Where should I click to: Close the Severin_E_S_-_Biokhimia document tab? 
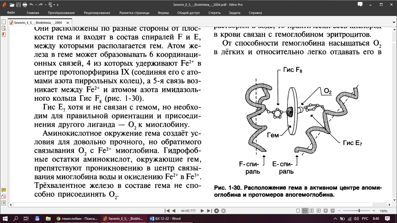[x=68, y=22]
